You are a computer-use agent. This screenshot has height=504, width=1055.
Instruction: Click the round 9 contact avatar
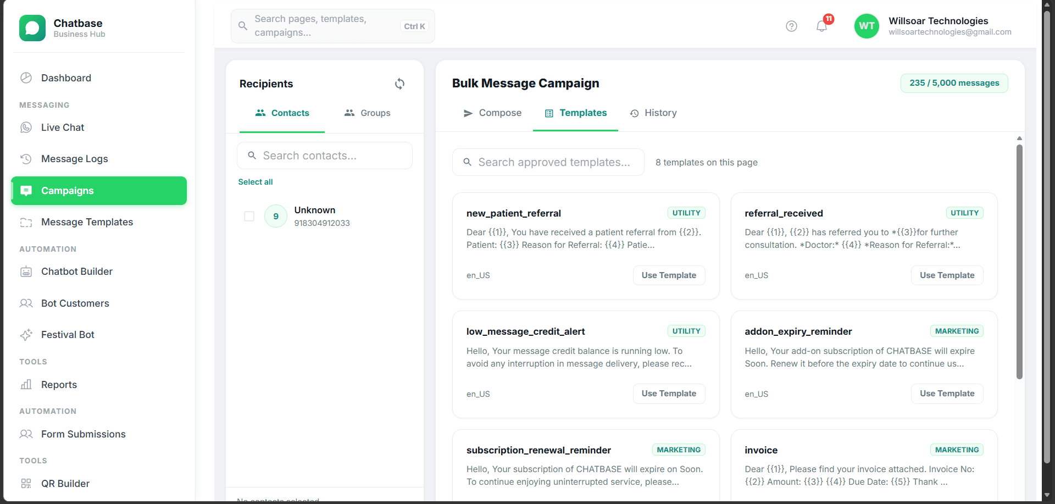276,216
